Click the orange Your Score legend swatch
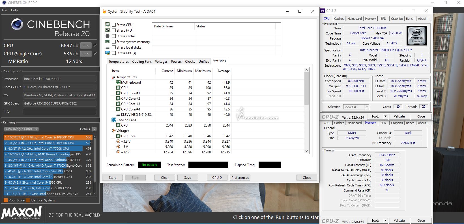Image resolution: width=464 pixels, height=224 pixels. tap(6, 200)
